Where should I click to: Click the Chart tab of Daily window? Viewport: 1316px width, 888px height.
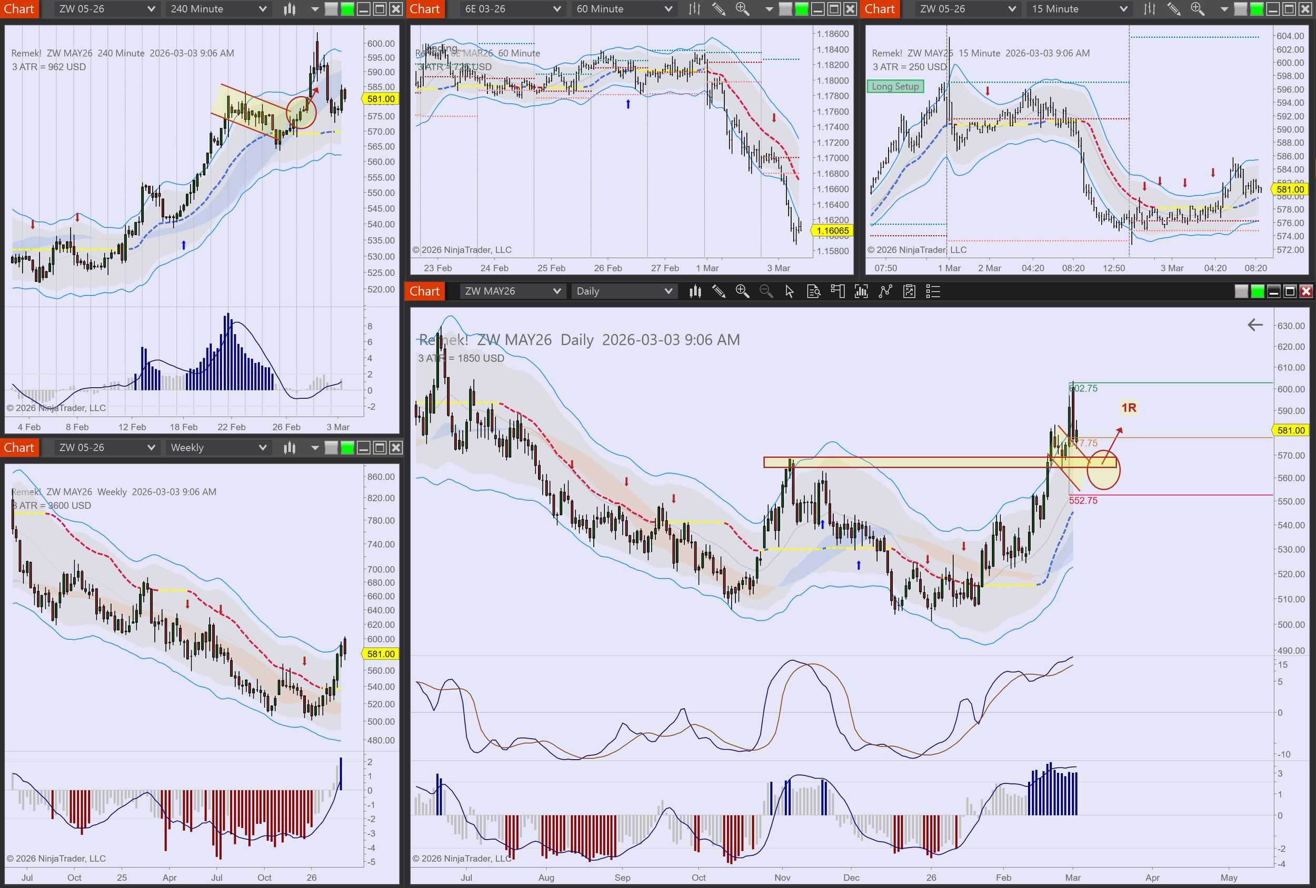424,291
